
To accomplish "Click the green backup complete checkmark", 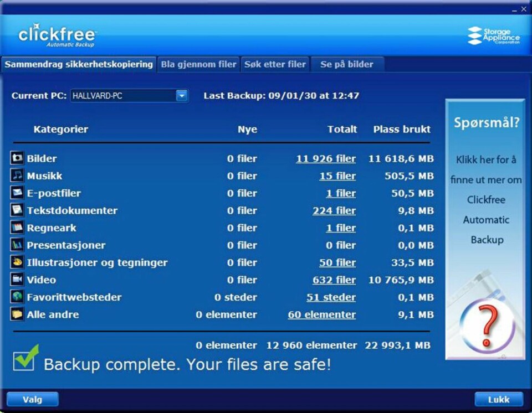I will coord(26,358).
